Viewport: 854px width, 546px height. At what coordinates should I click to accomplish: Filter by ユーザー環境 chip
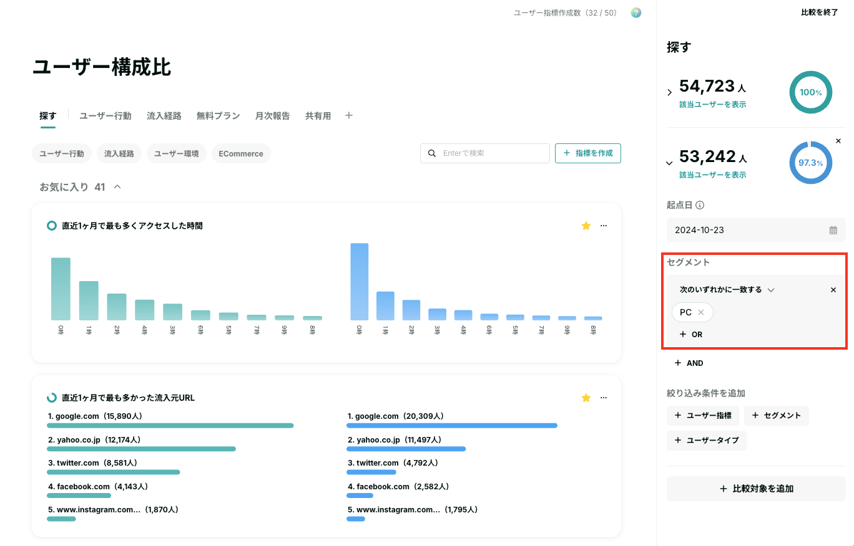177,153
